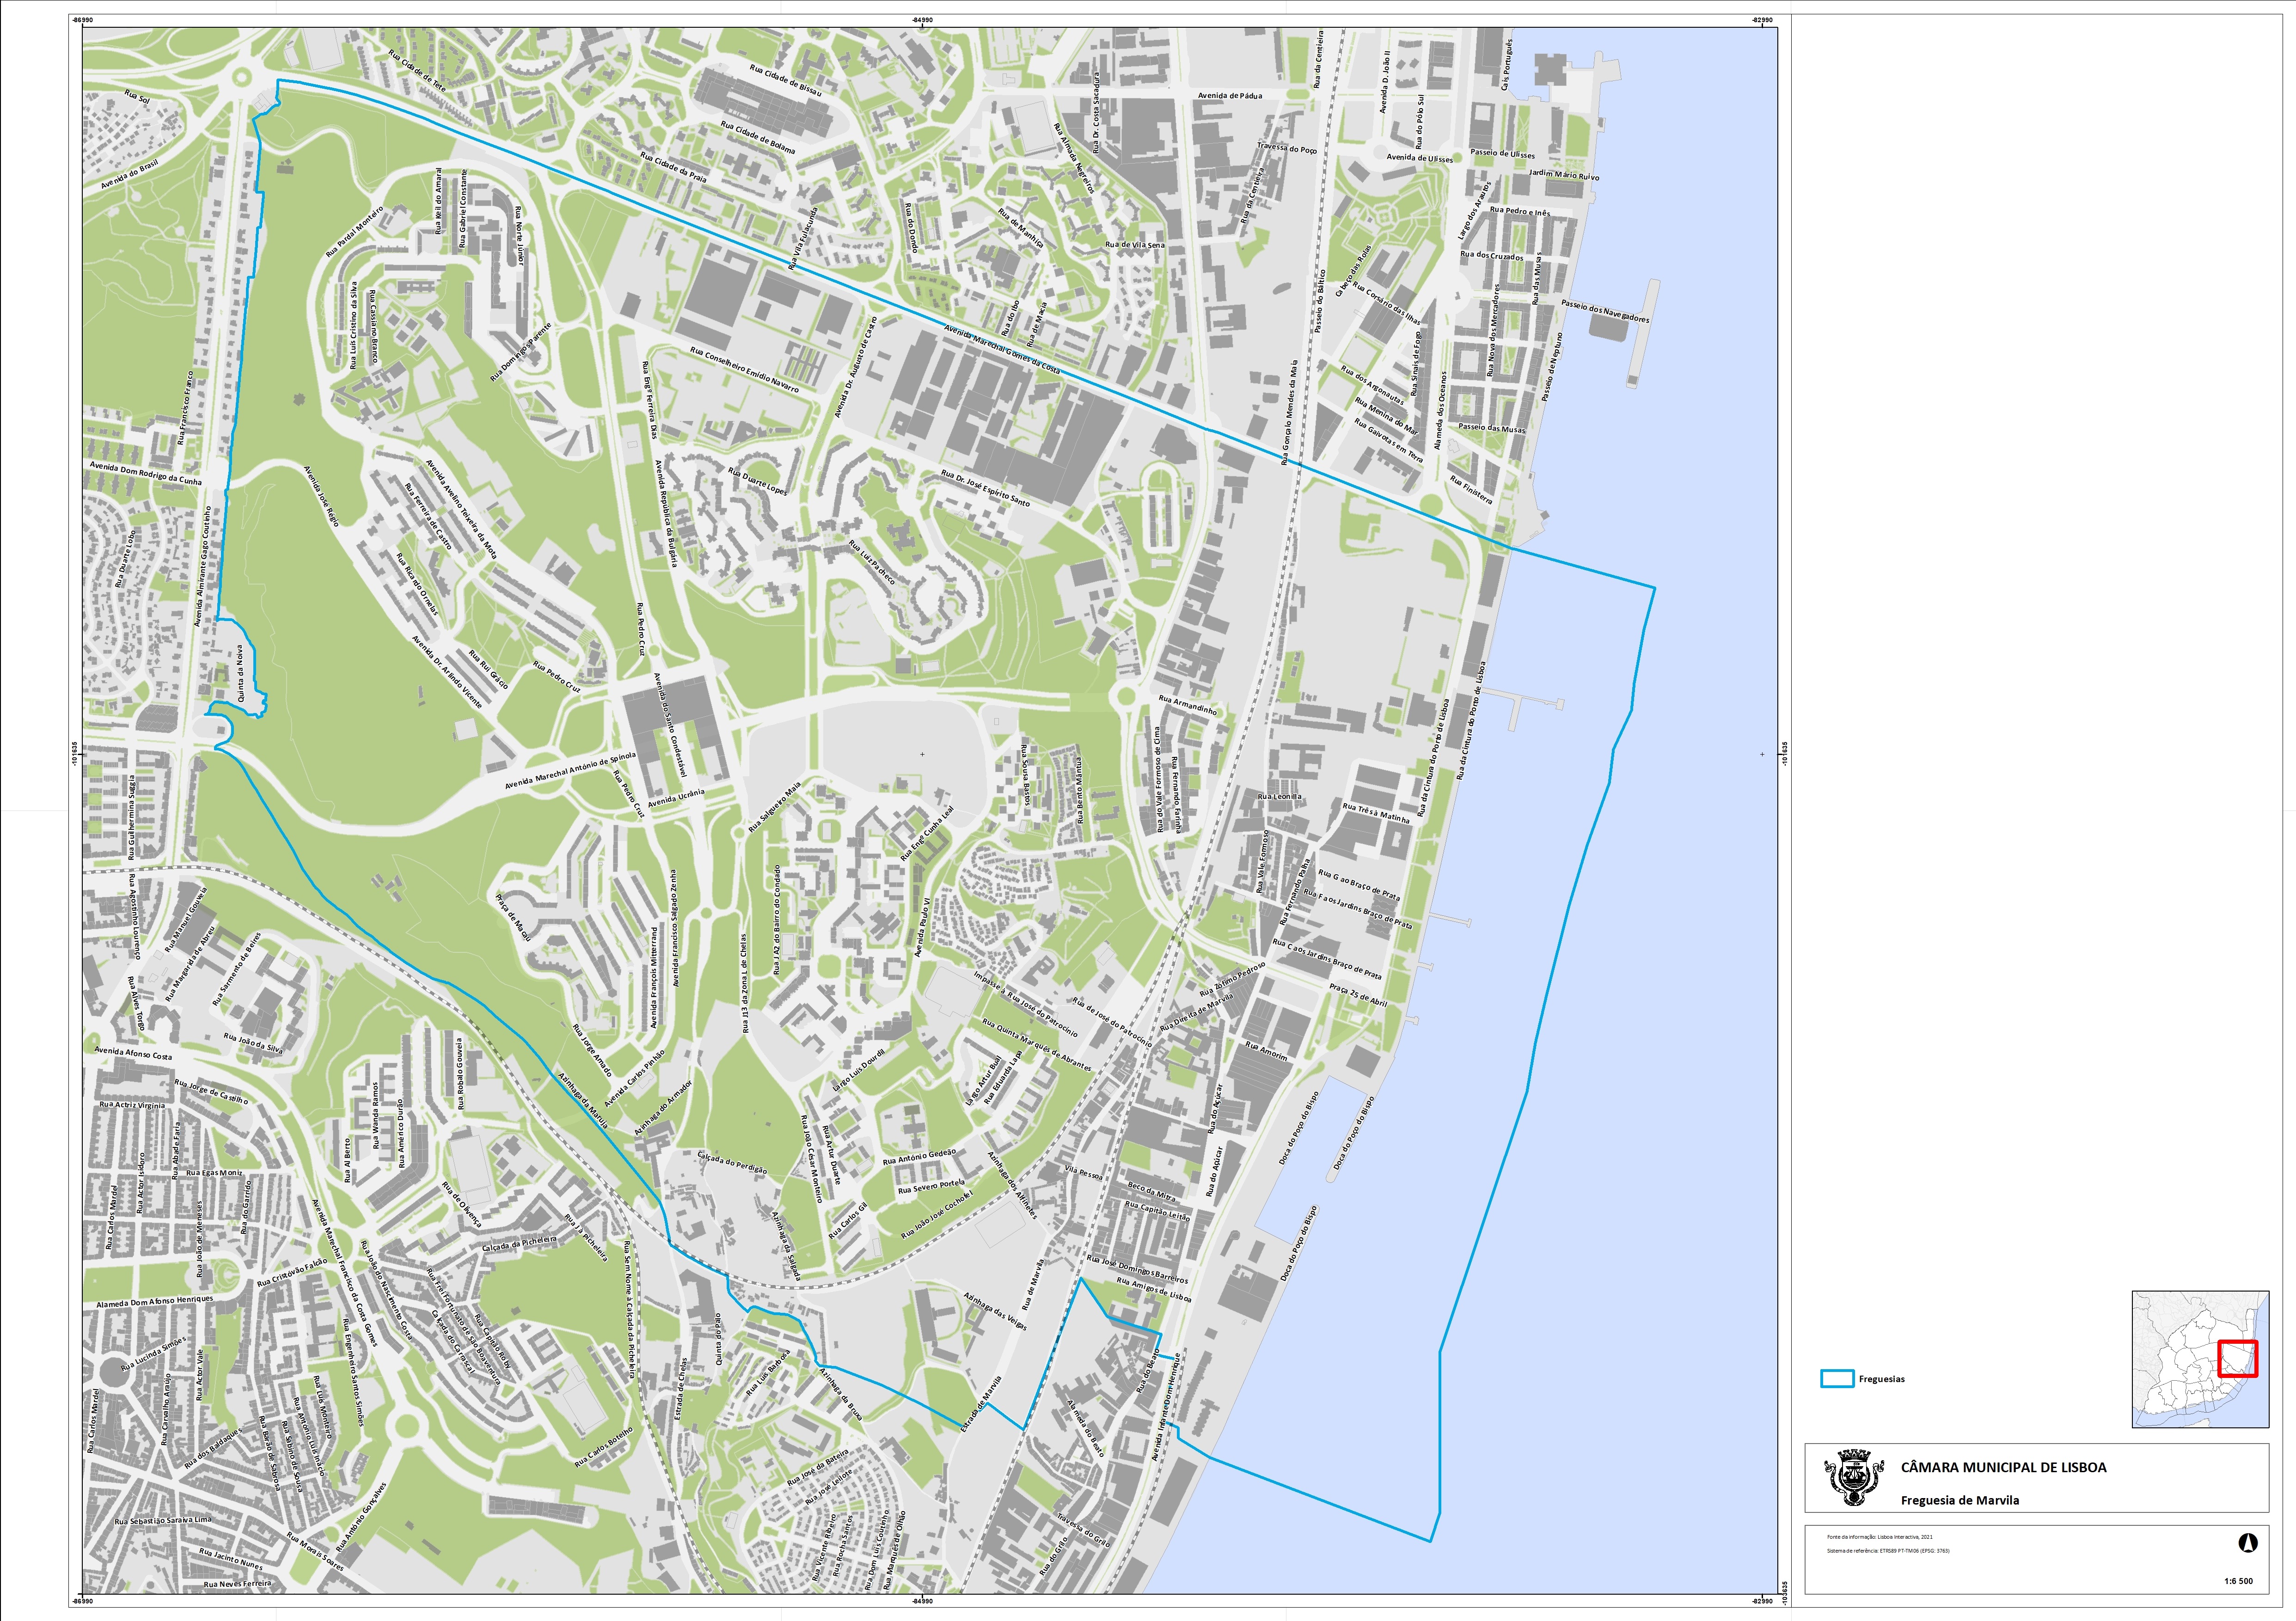Click the 'Avenida do Brasil' label
2296x1621 pixels.
130,174
